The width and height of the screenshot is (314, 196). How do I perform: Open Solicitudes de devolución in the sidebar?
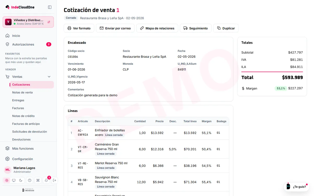31,132
